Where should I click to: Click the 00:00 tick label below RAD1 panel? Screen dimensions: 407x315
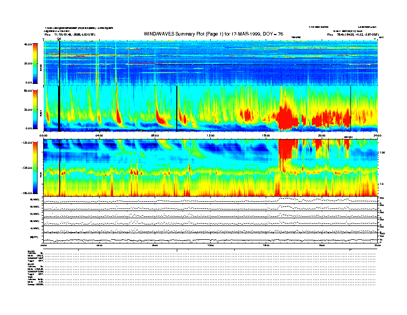pyautogui.click(x=43, y=135)
